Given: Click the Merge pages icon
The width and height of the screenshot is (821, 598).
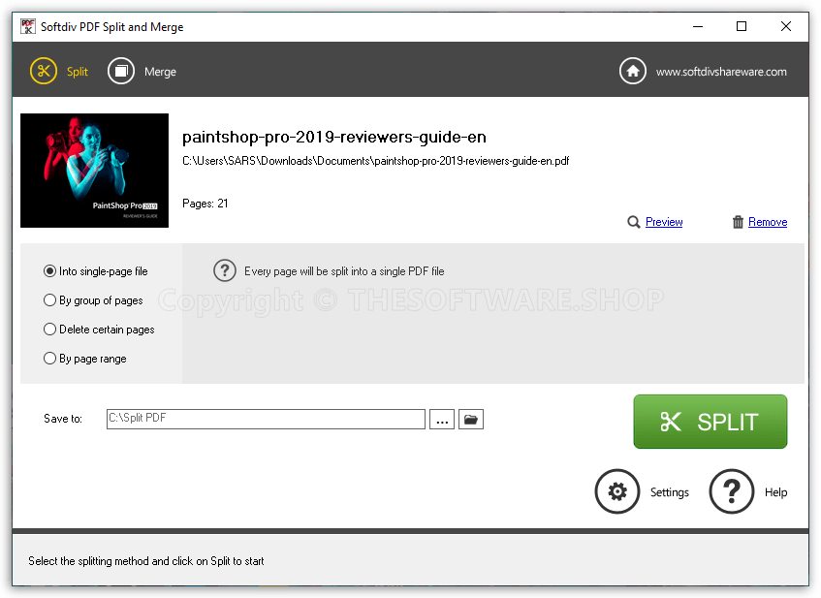Looking at the screenshot, I should (x=121, y=71).
